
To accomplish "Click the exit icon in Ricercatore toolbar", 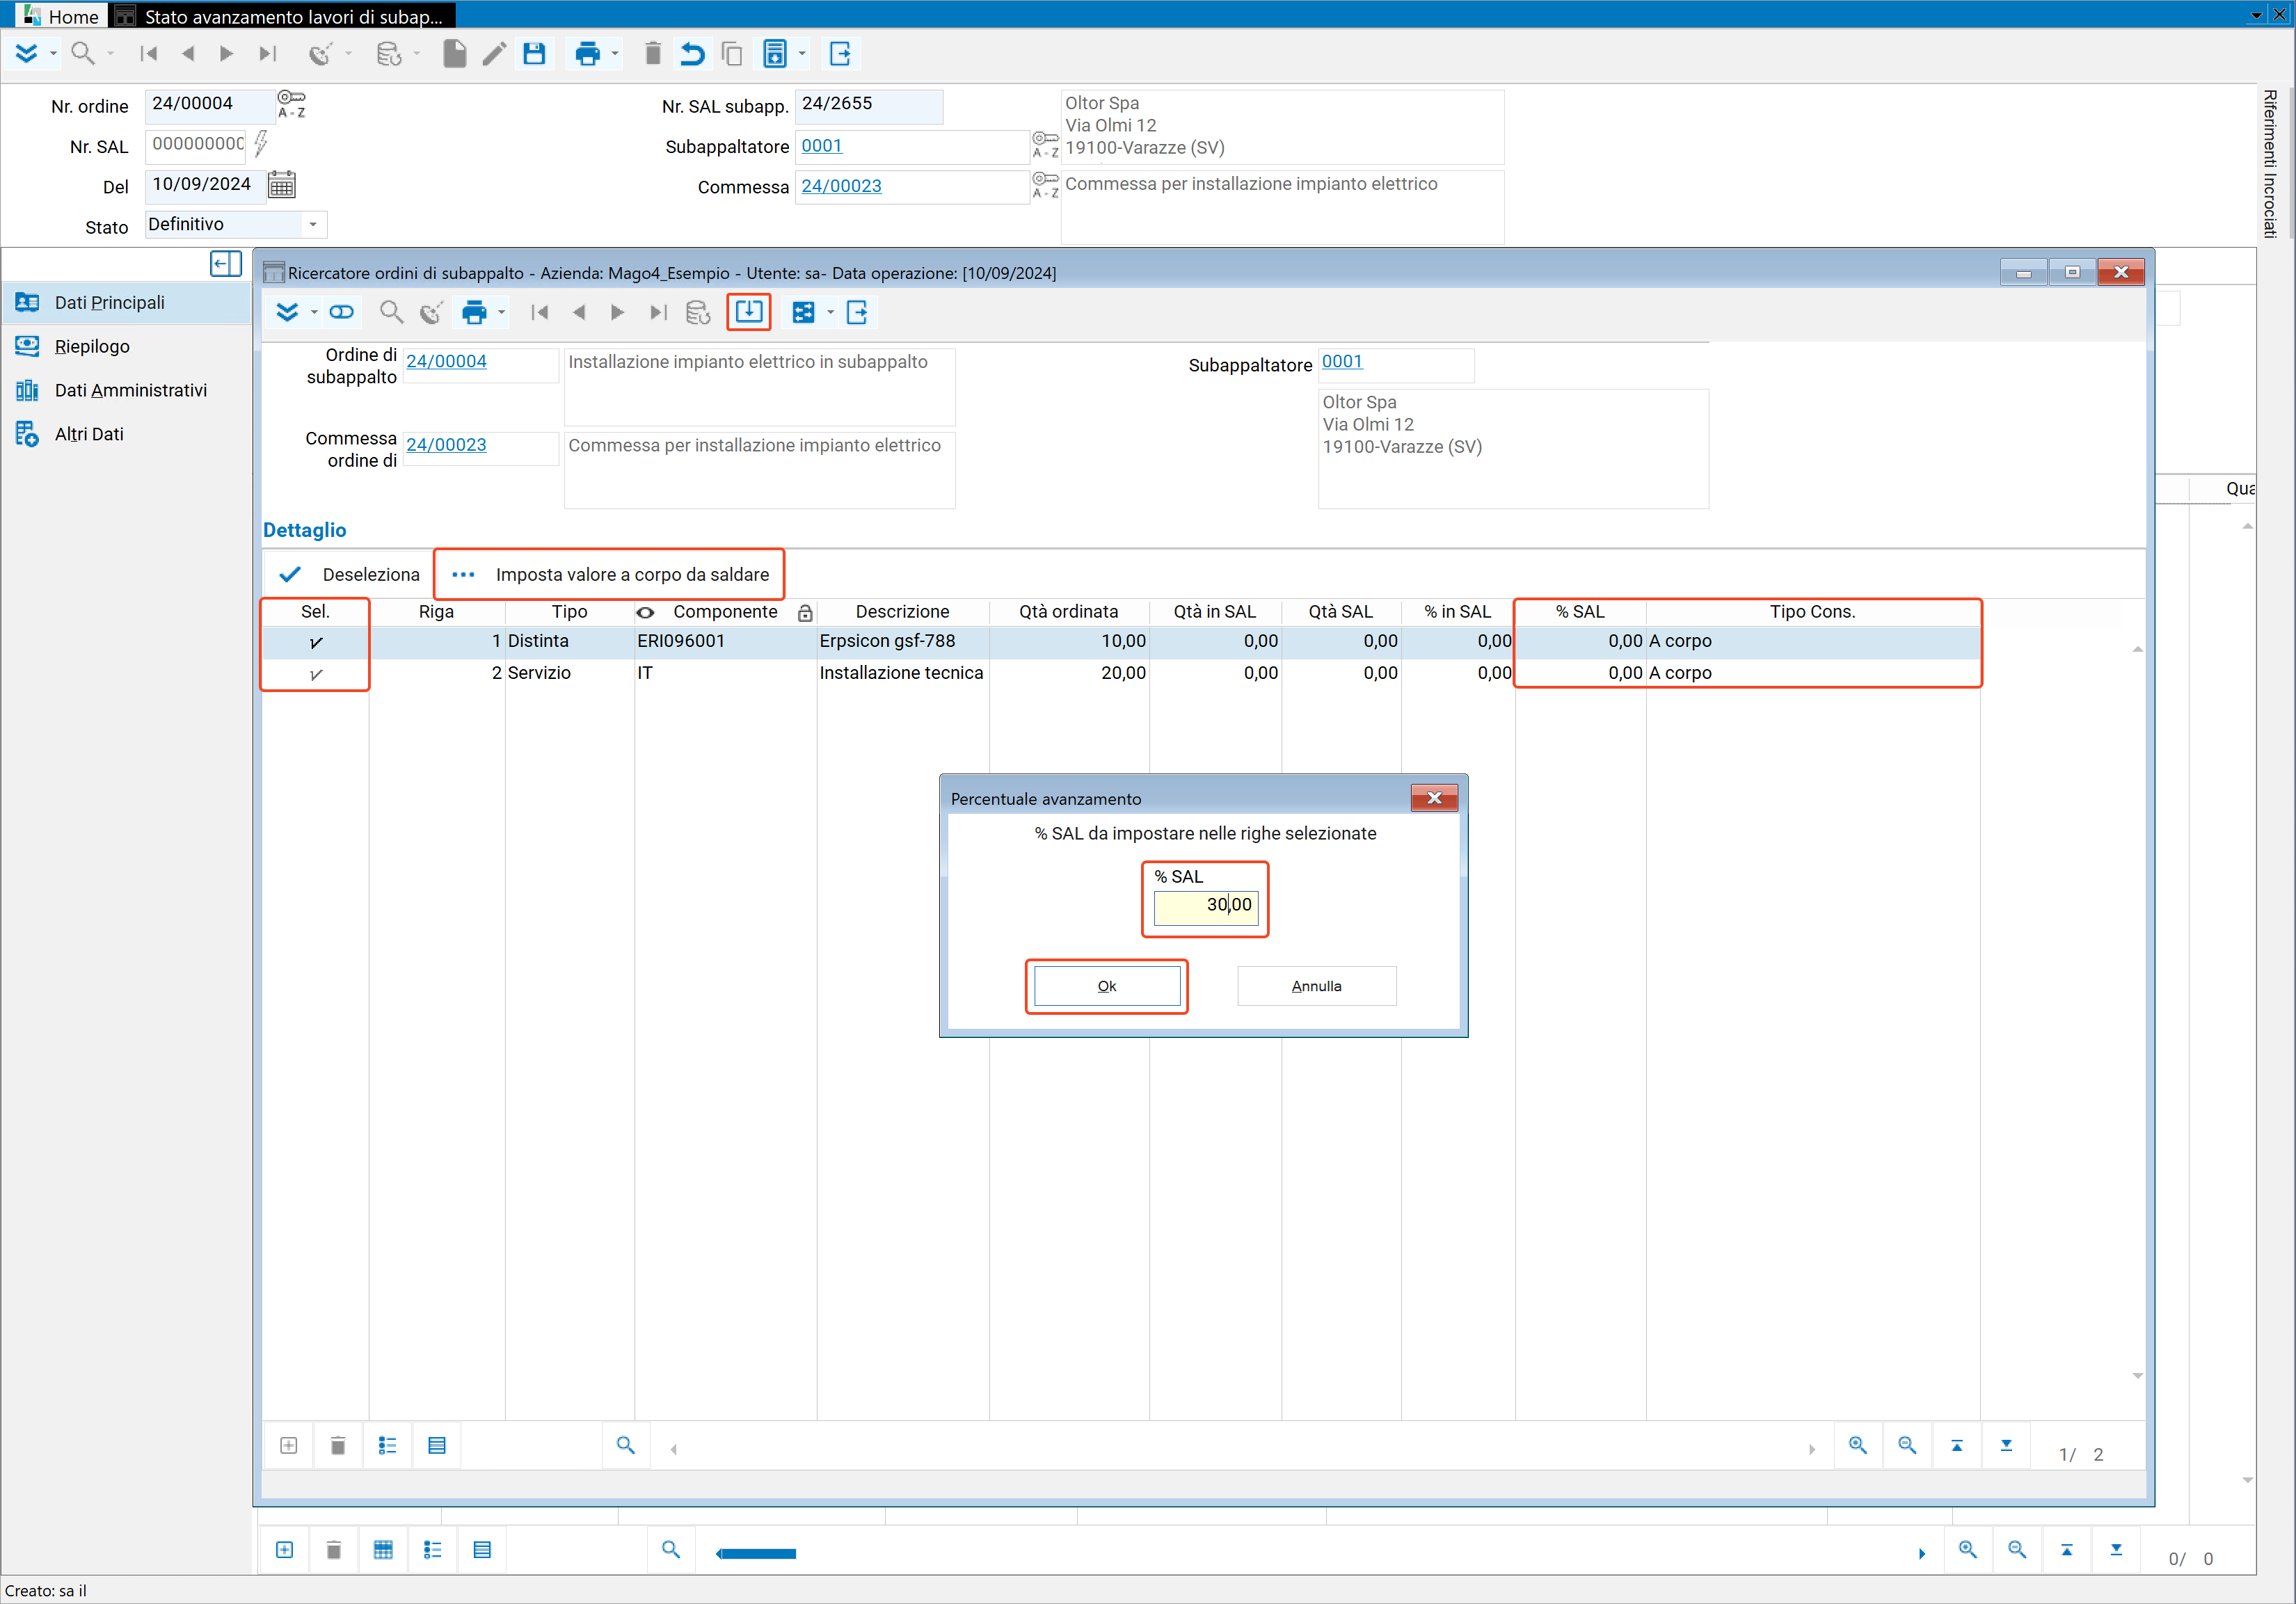I will pyautogui.click(x=857, y=312).
